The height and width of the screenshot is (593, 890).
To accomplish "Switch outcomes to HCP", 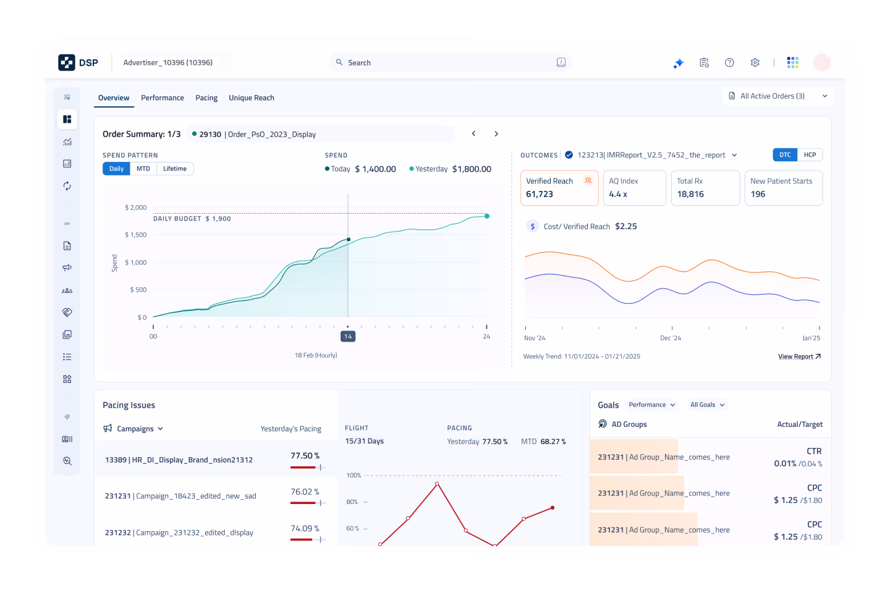I will point(810,155).
